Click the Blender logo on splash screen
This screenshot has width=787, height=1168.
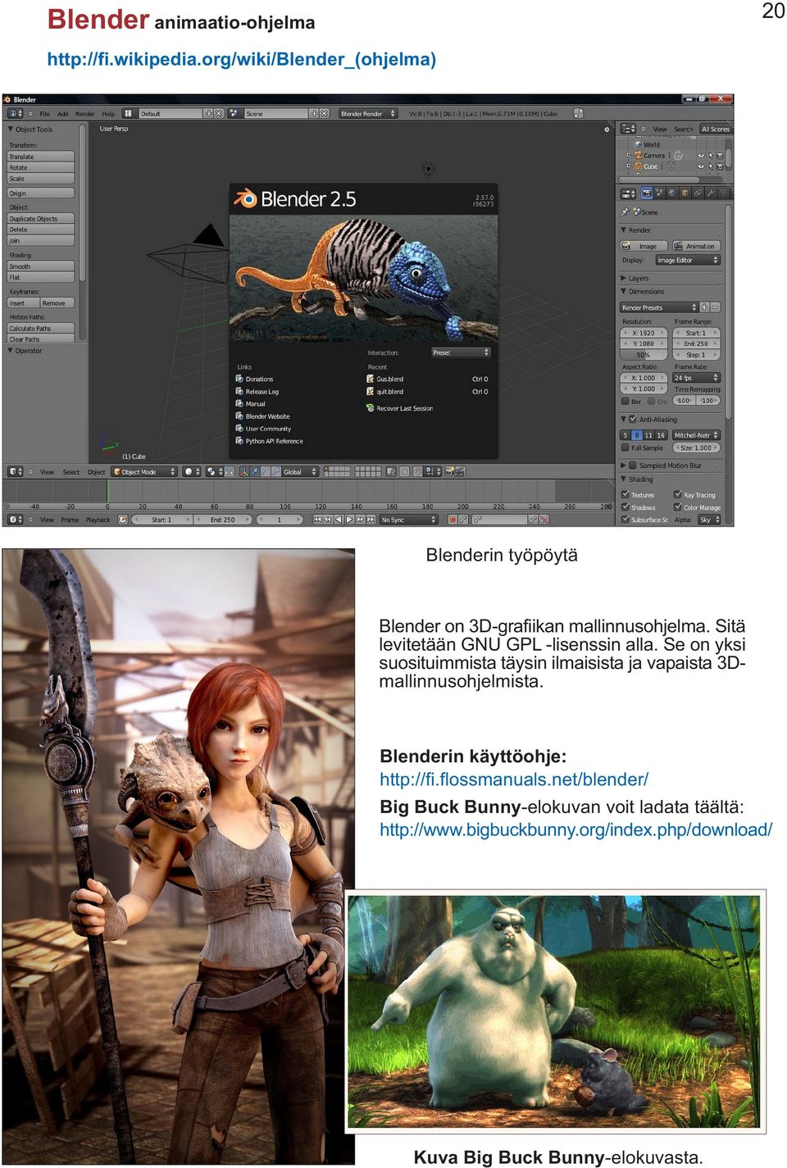246,198
